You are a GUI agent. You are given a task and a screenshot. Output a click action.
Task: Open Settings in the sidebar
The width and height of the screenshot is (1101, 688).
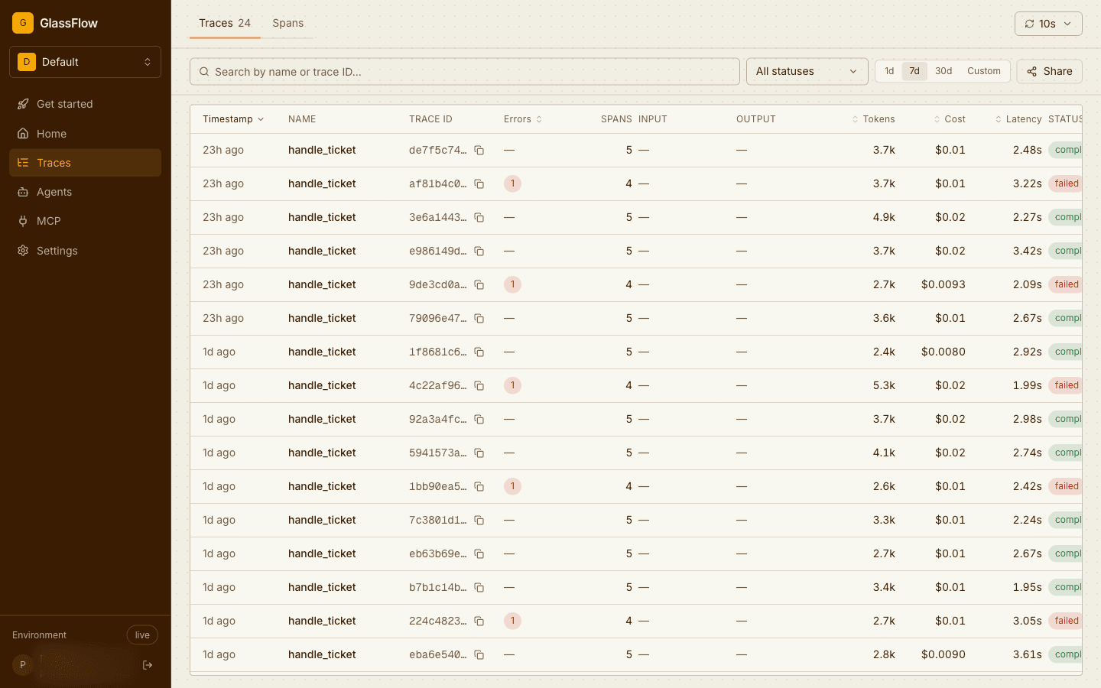coord(85,251)
